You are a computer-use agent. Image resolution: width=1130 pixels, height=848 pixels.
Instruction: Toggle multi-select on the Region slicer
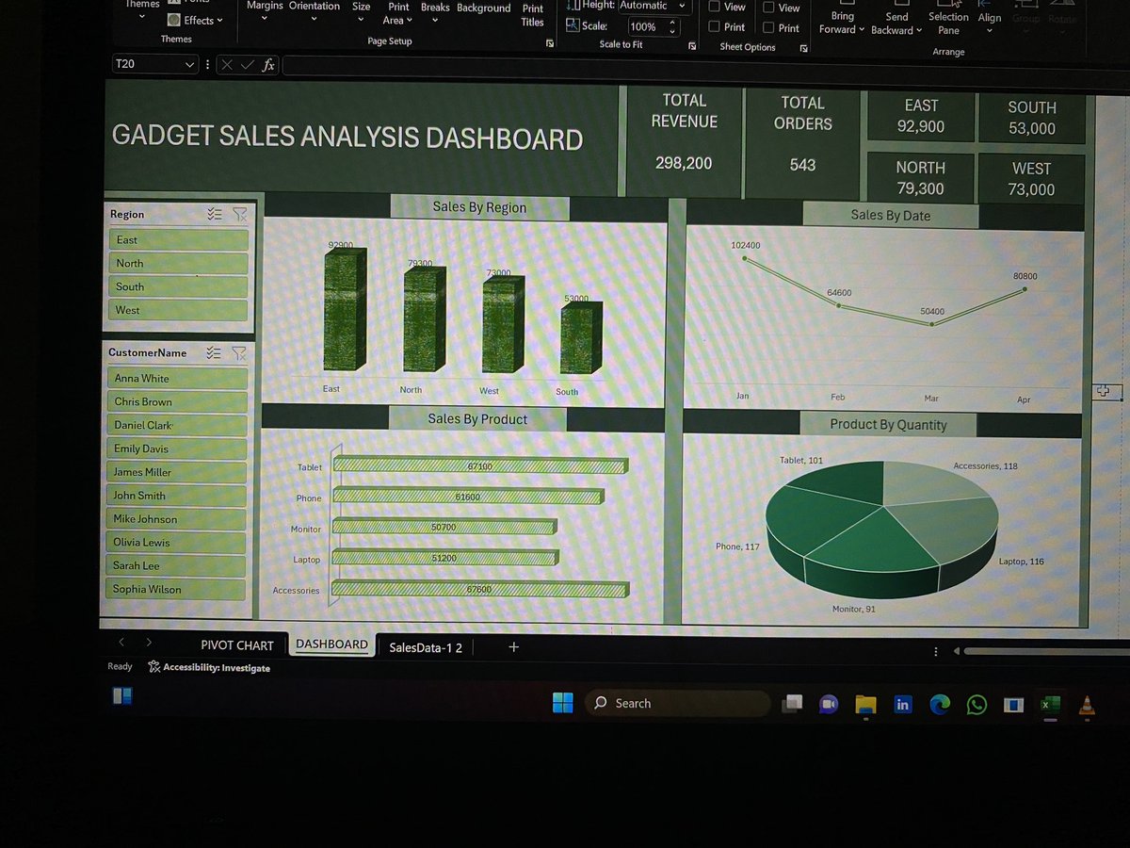point(215,214)
